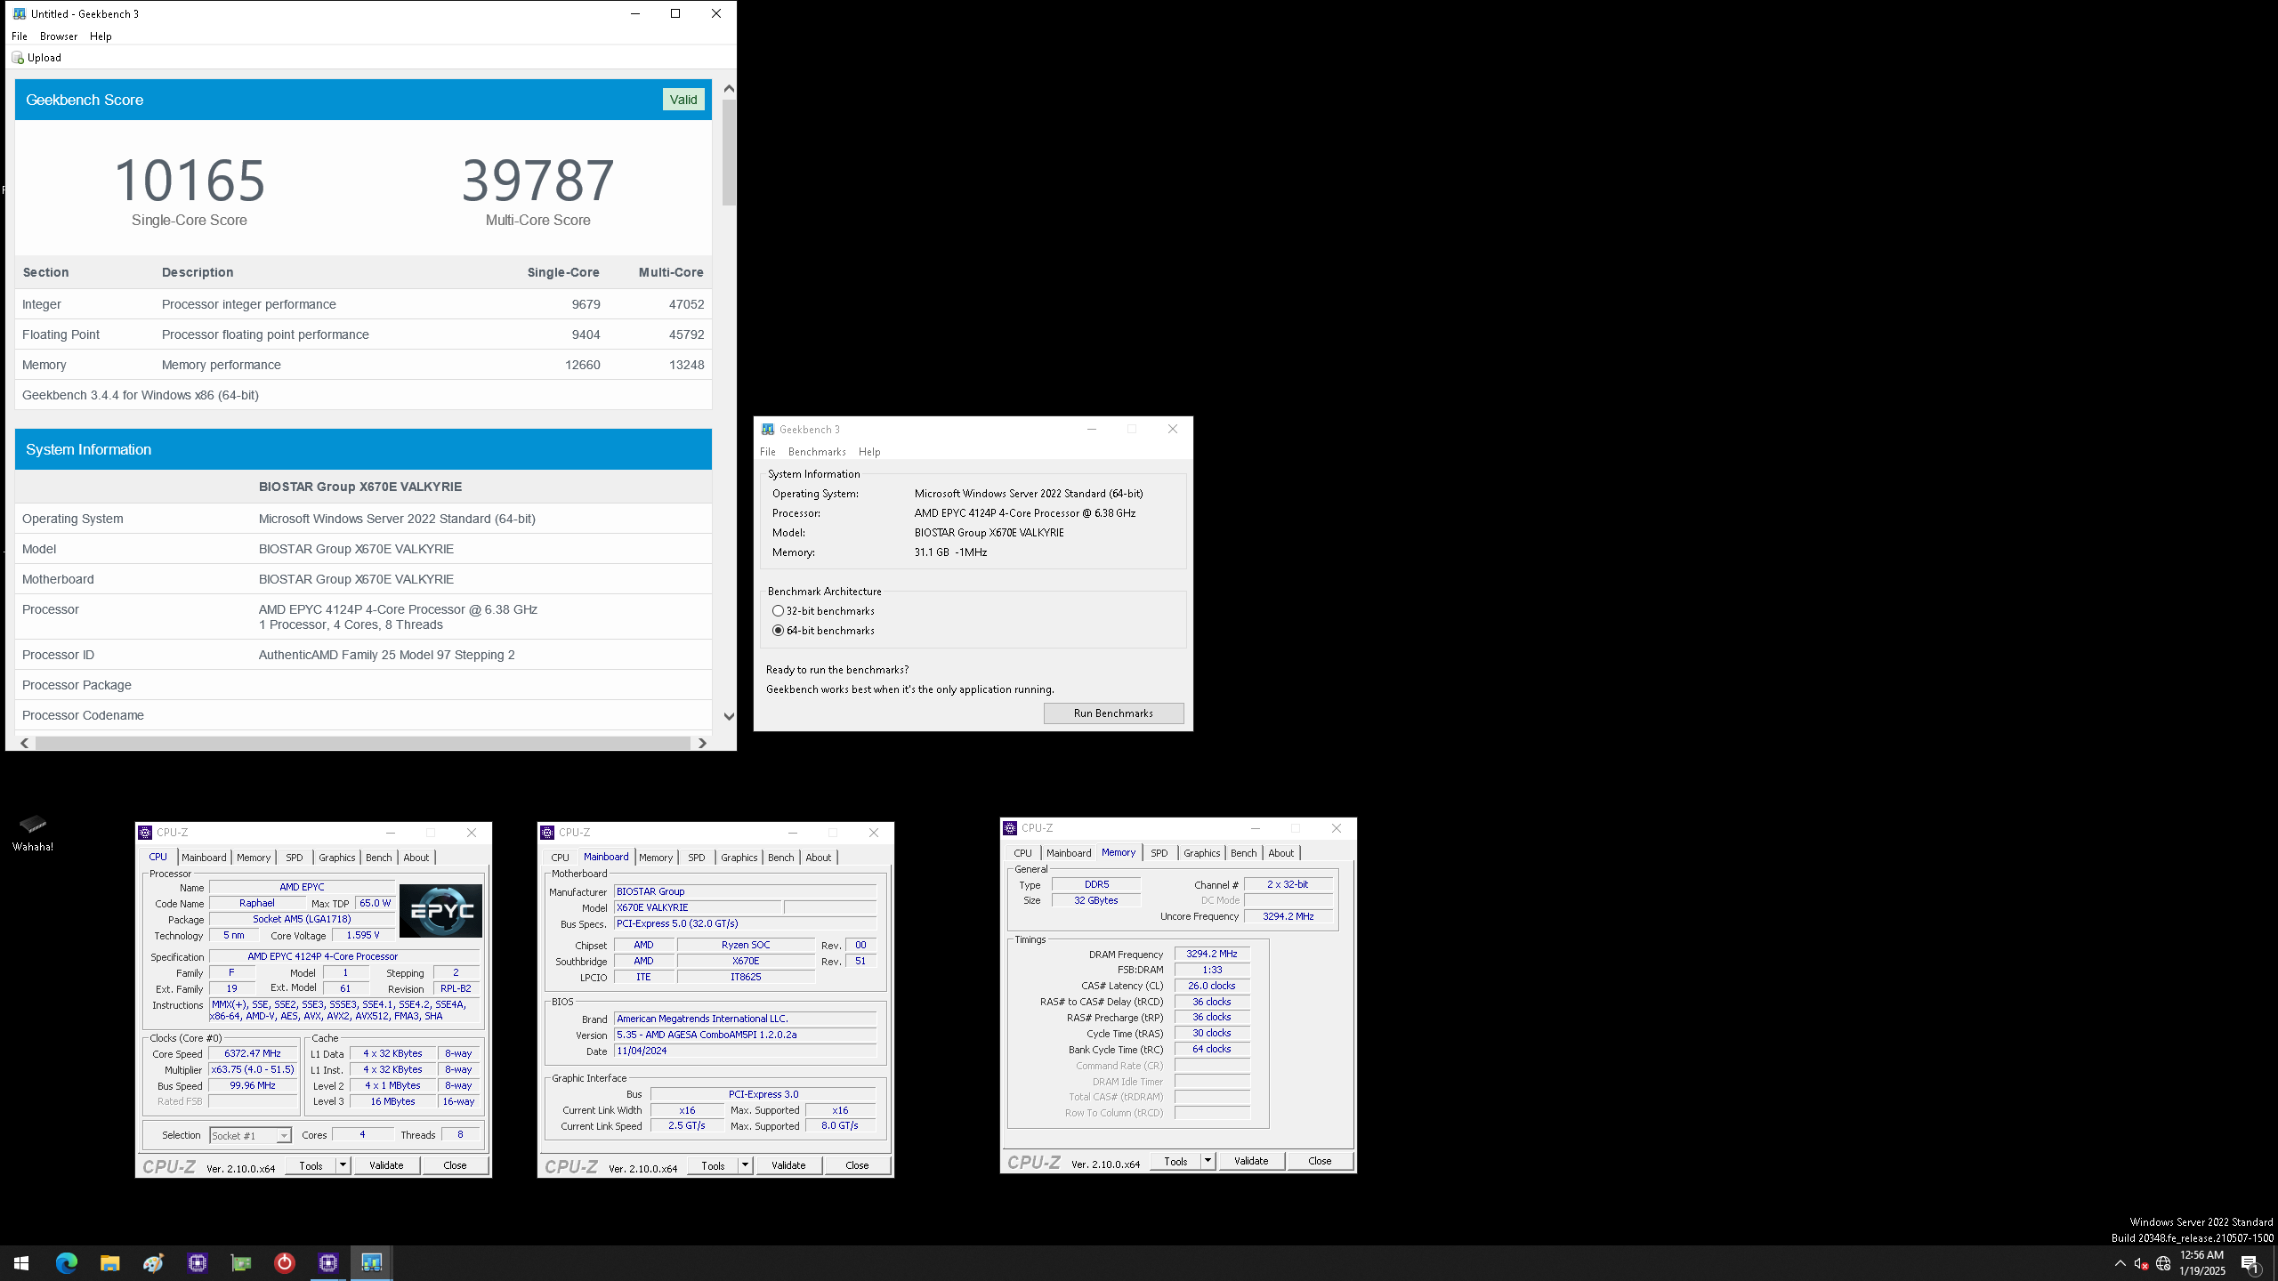Switch to SPD tab in Mainboard window
2278x1281 pixels.
(x=697, y=858)
